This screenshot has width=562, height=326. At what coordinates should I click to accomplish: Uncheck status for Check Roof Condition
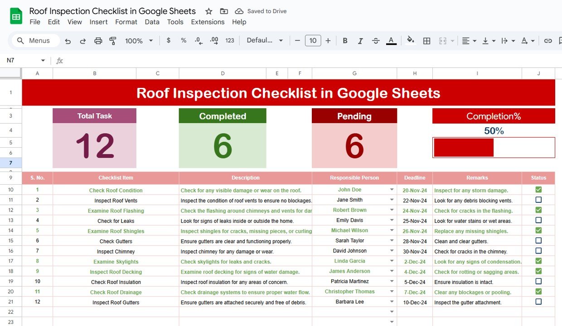[x=538, y=190]
